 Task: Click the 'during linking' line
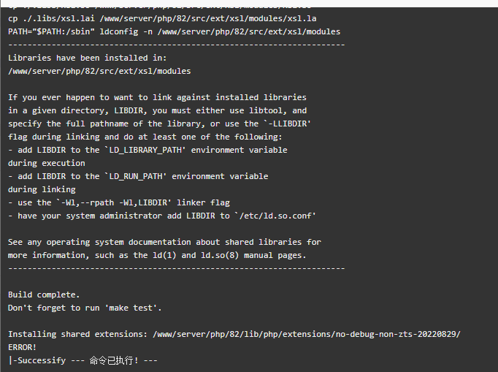point(42,189)
